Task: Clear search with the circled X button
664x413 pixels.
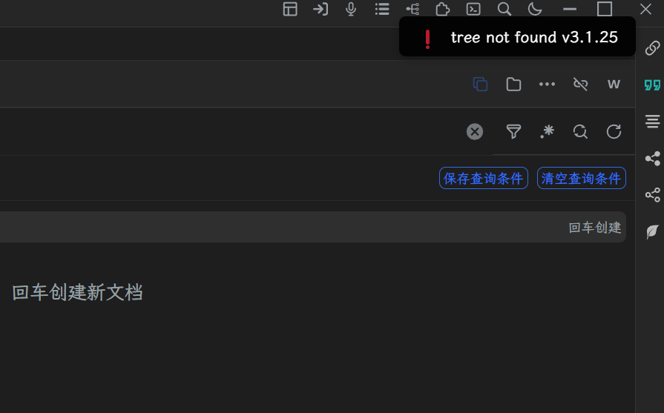Action: coord(475,131)
